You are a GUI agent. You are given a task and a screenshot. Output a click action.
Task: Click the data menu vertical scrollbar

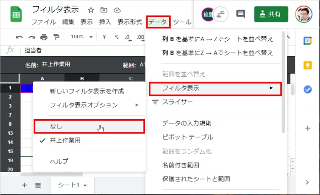(x=283, y=82)
